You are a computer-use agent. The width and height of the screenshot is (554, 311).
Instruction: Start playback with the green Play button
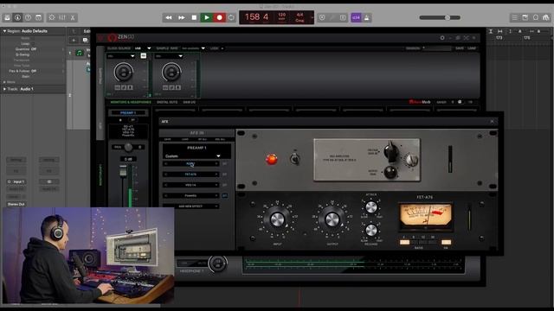click(207, 17)
